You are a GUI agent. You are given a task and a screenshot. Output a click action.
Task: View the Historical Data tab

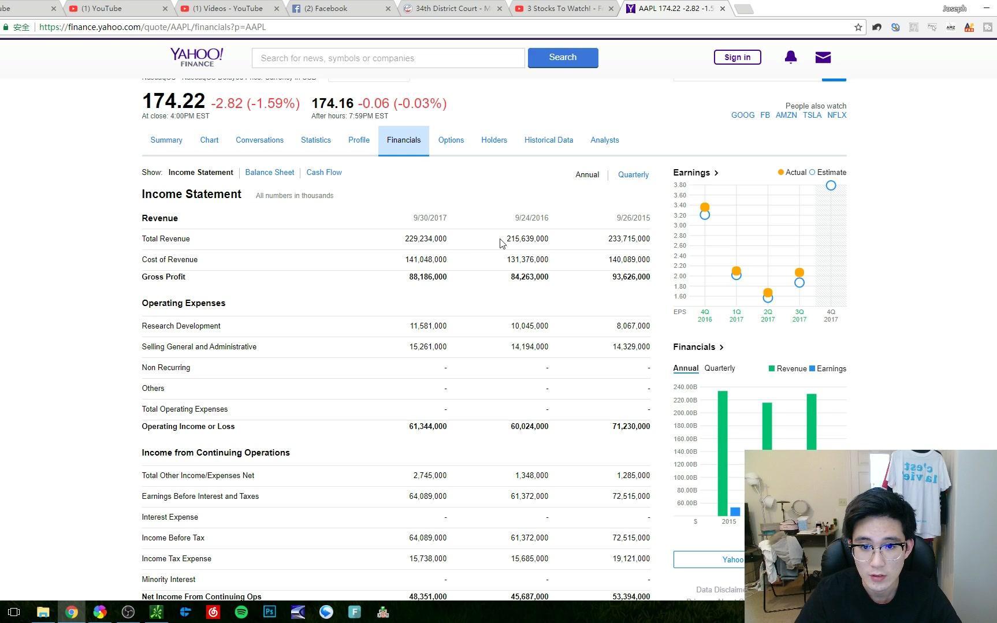pos(549,140)
